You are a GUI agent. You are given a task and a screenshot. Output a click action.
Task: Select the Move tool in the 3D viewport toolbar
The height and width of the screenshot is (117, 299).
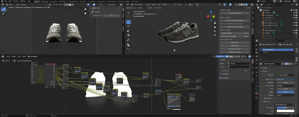point(128,22)
